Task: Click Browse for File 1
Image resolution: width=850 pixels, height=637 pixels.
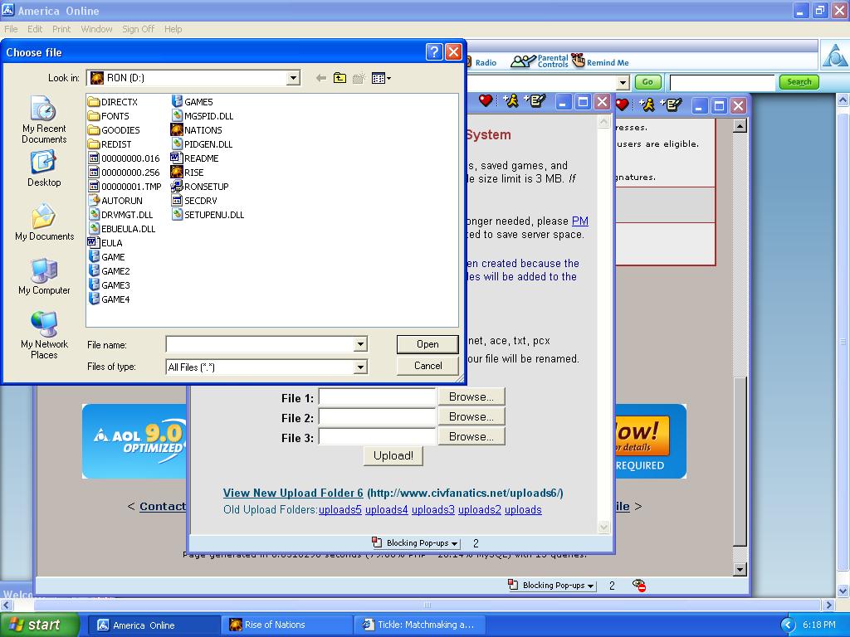Action: pos(471,396)
